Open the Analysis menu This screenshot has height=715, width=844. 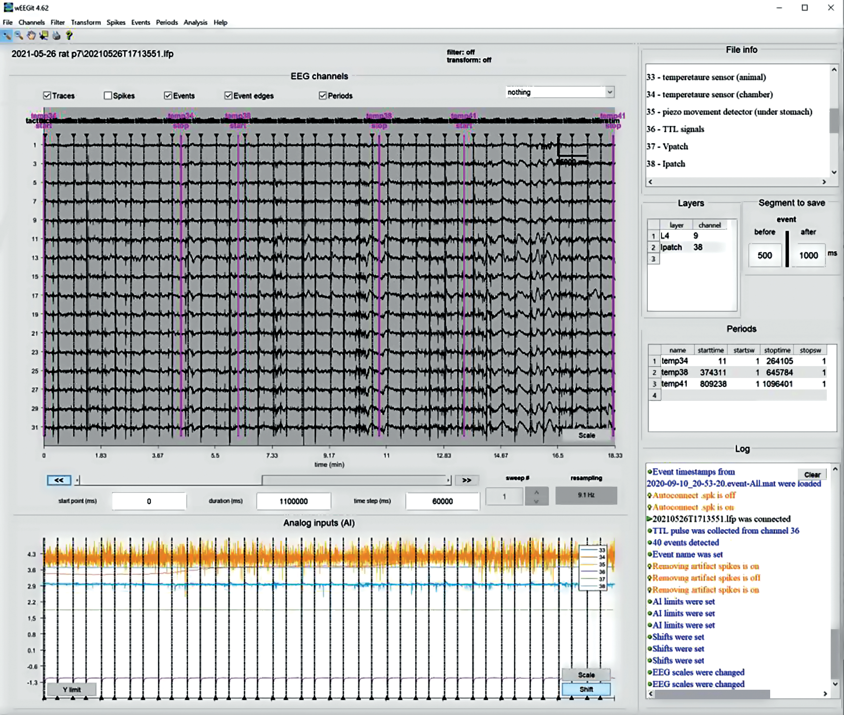pyautogui.click(x=195, y=22)
